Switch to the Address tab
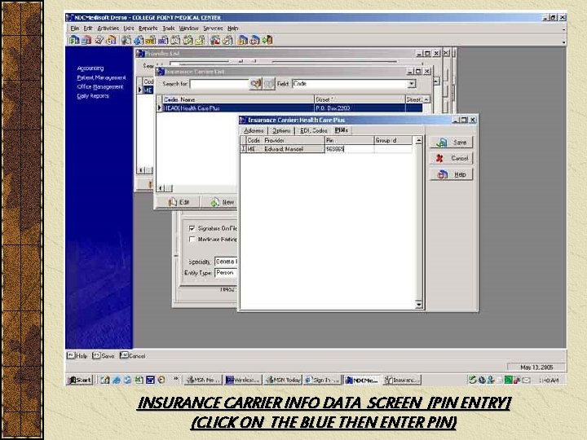587x440 pixels. [254, 130]
